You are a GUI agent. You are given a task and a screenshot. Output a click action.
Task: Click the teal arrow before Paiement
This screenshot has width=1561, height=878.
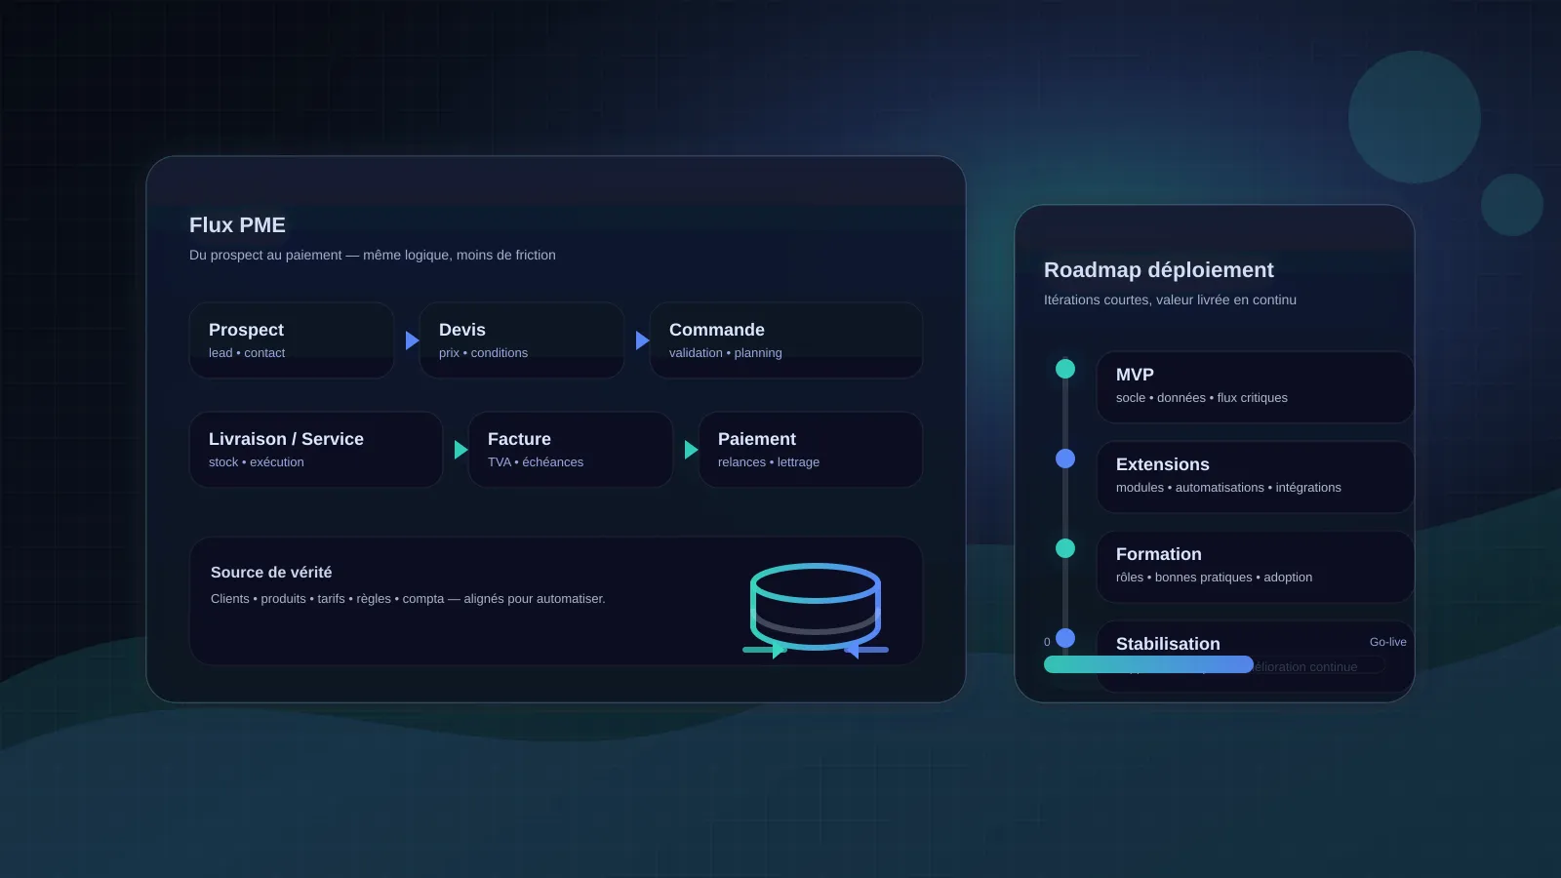[691, 450]
